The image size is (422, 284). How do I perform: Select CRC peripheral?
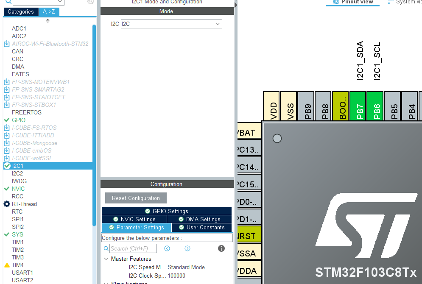[17, 59]
